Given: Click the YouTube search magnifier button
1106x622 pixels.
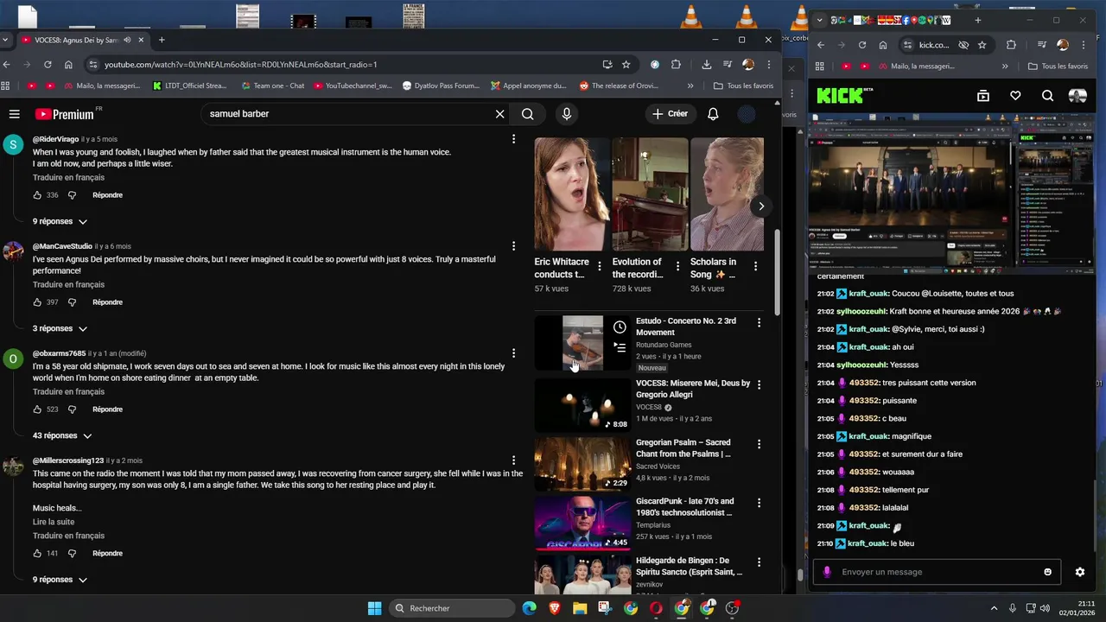Looking at the screenshot, I should pyautogui.click(x=528, y=114).
